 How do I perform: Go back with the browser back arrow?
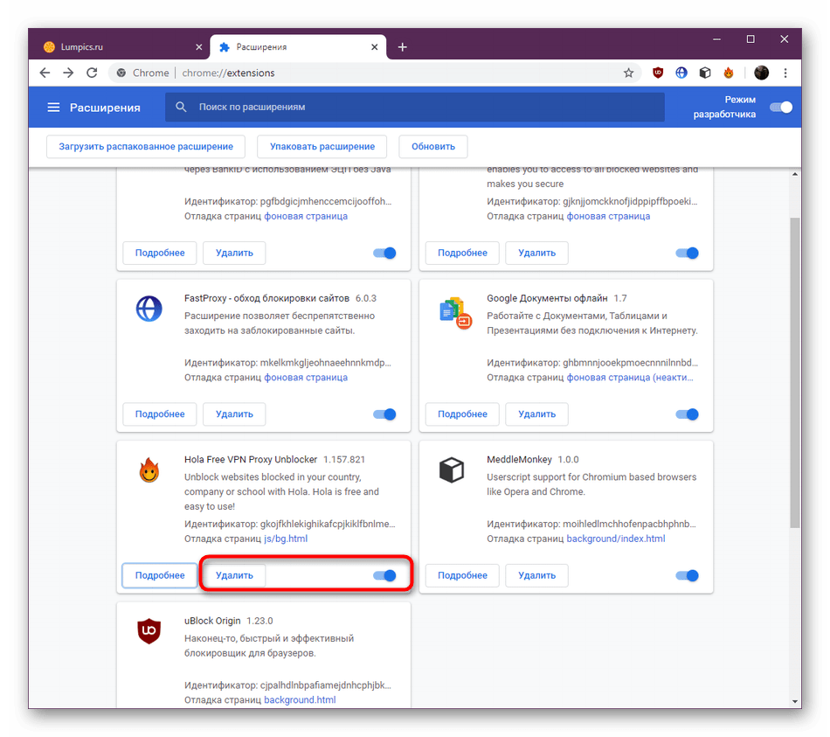(45, 73)
